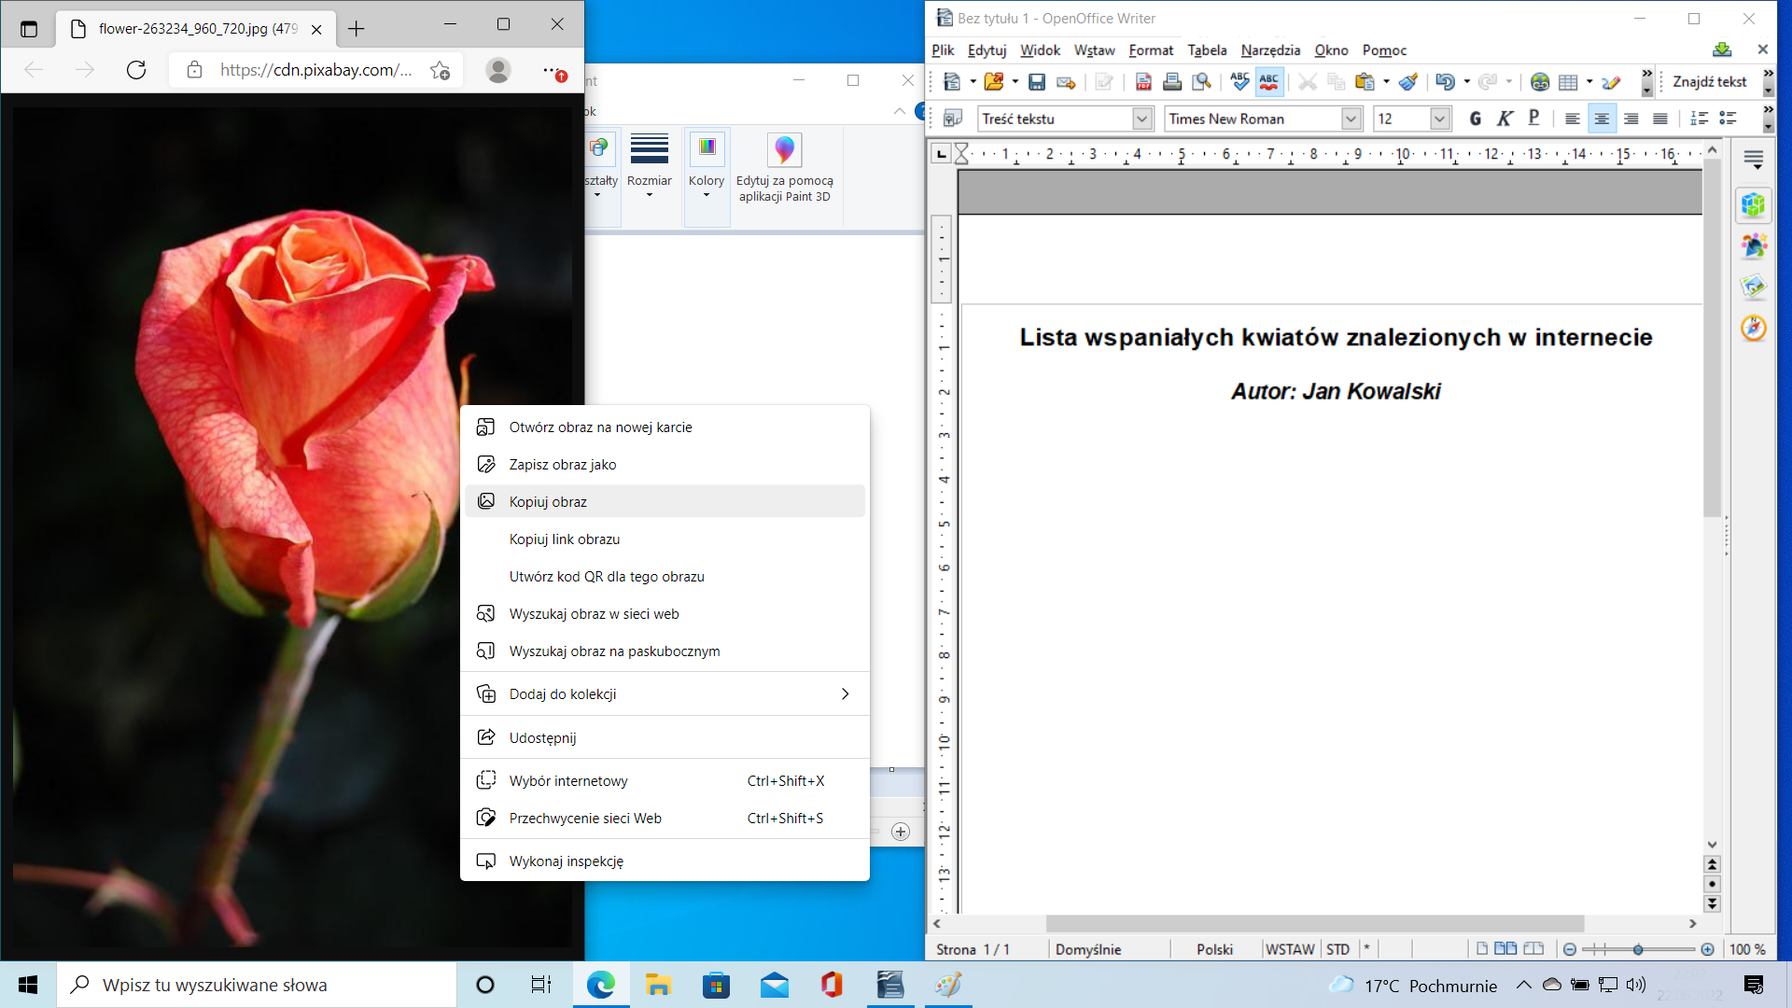Enable right text alignment
Screen dimensions: 1792x1008
pos(1631,119)
